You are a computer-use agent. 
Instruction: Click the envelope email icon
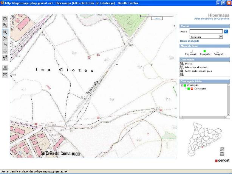(5, 75)
